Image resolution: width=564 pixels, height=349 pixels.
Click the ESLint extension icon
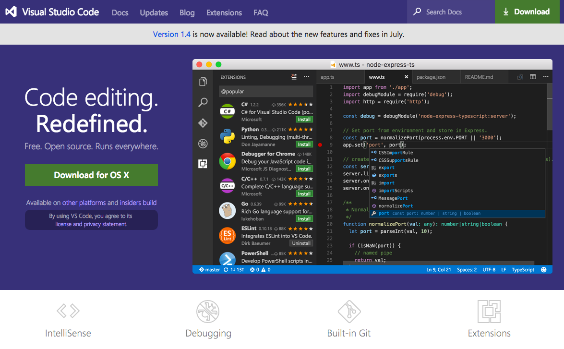tap(228, 236)
